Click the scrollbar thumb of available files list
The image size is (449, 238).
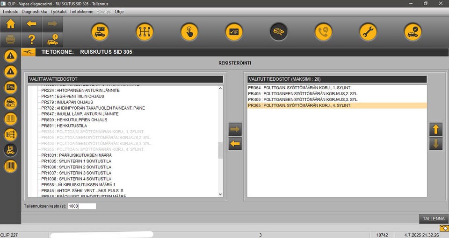click(x=220, y=150)
